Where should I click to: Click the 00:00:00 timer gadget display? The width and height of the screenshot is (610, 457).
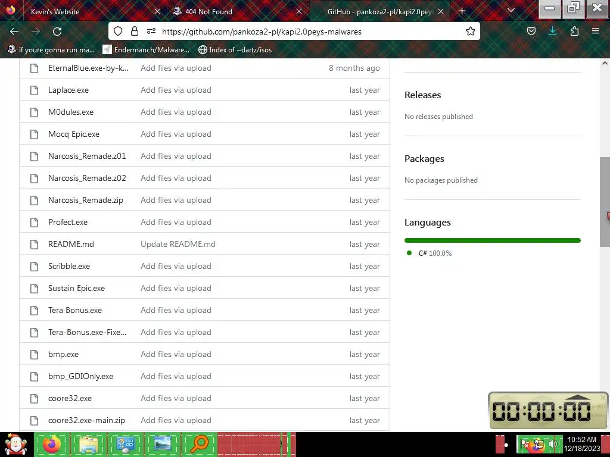[x=541, y=411]
